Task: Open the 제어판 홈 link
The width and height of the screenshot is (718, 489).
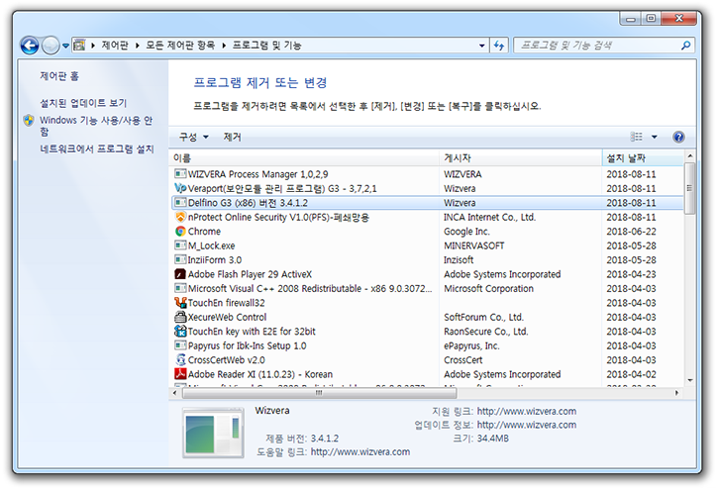Action: (x=59, y=76)
